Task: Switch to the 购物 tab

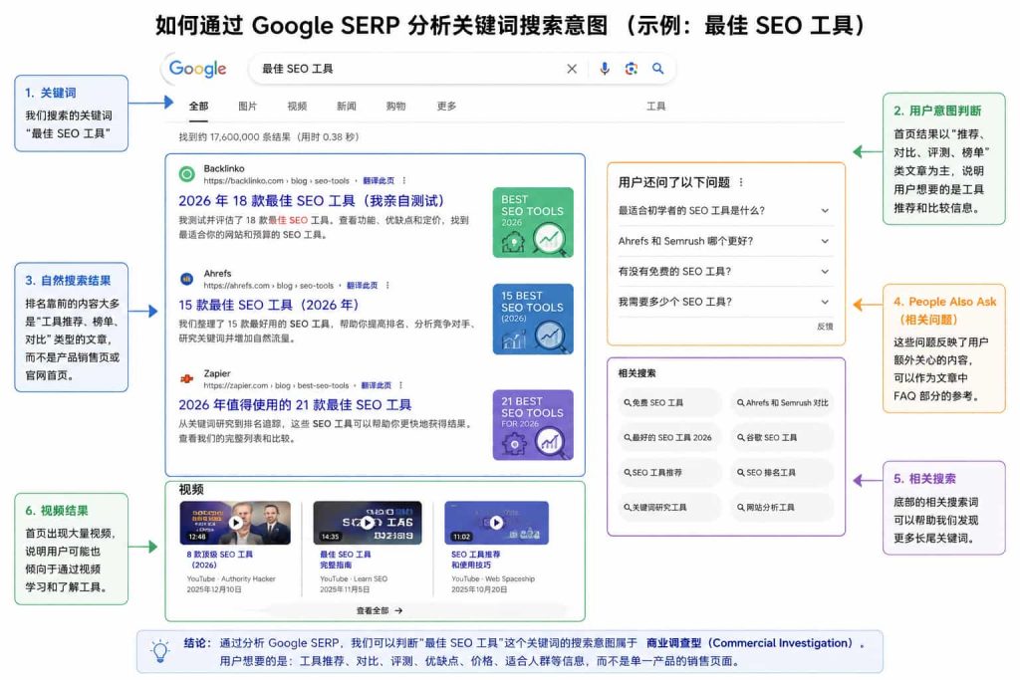Action: [395, 106]
